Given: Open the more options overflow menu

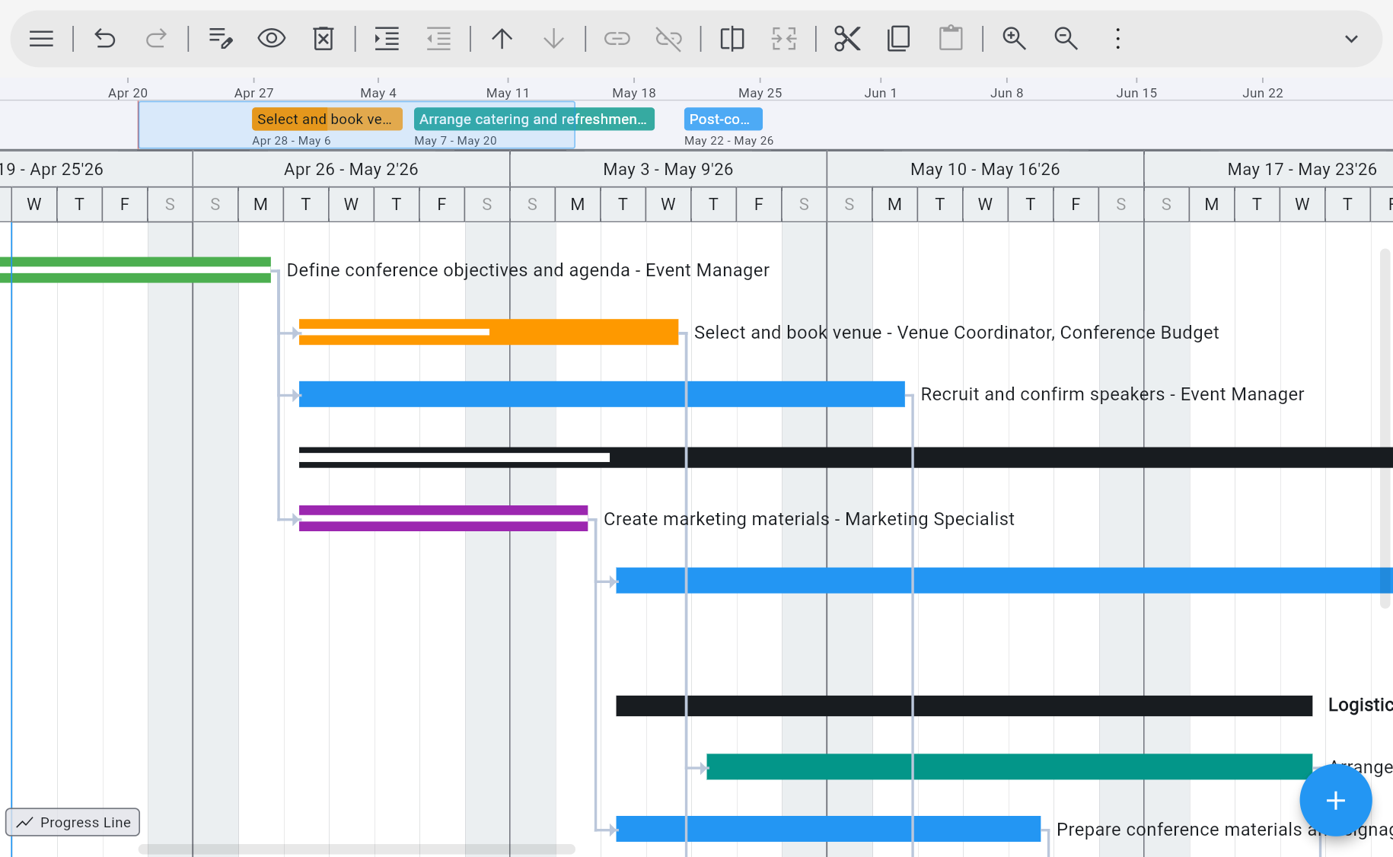Looking at the screenshot, I should pos(1117,38).
